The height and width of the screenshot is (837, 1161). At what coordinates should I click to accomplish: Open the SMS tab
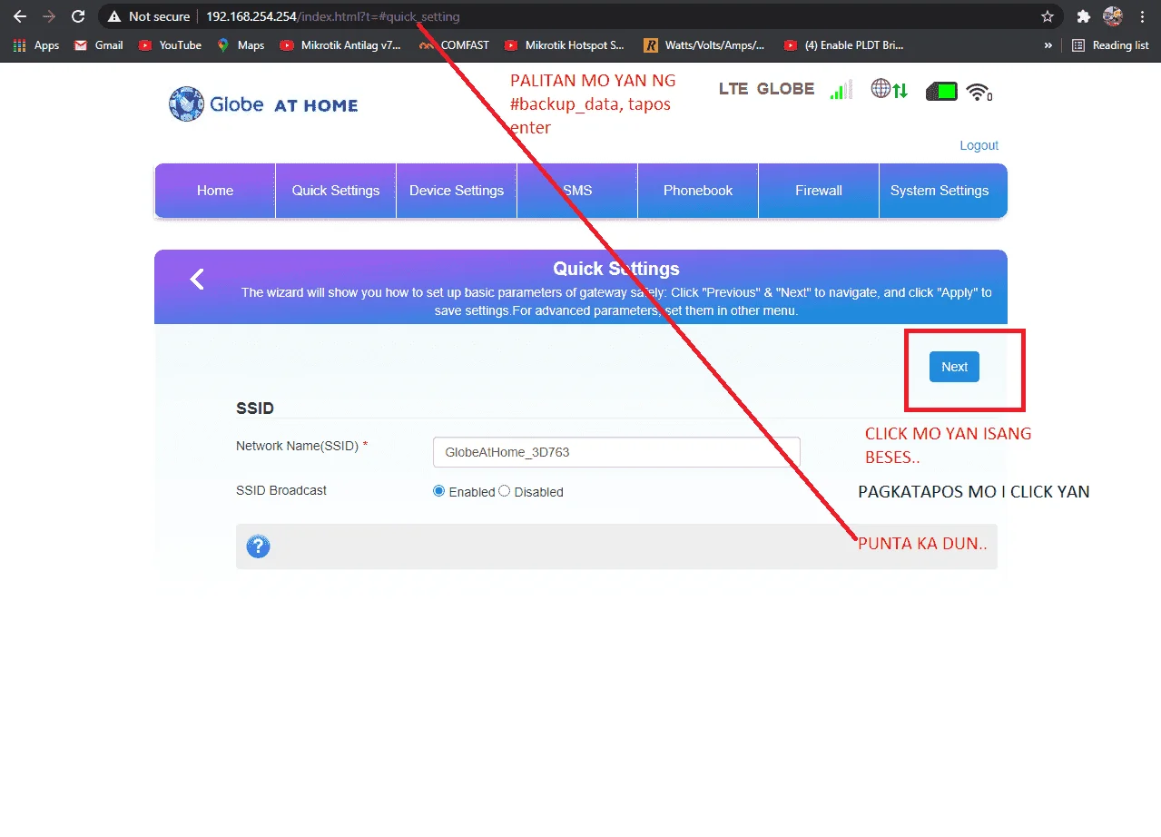tap(577, 191)
